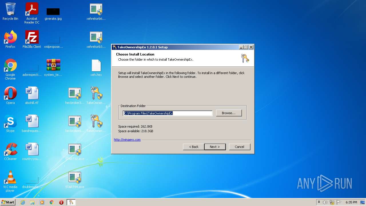Select TakeOwner icon beside hexbroker6

pyautogui.click(x=96, y=124)
